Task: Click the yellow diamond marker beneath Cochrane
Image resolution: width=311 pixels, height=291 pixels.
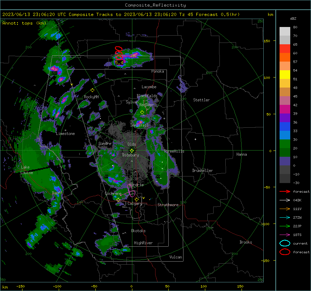Action: (x=119, y=200)
